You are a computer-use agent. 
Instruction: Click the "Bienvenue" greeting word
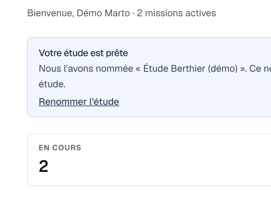[50, 13]
